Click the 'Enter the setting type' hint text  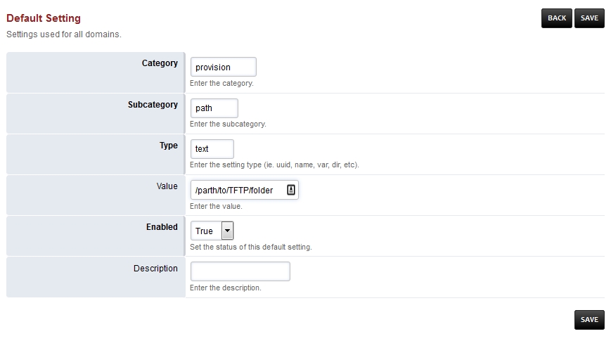(274, 165)
